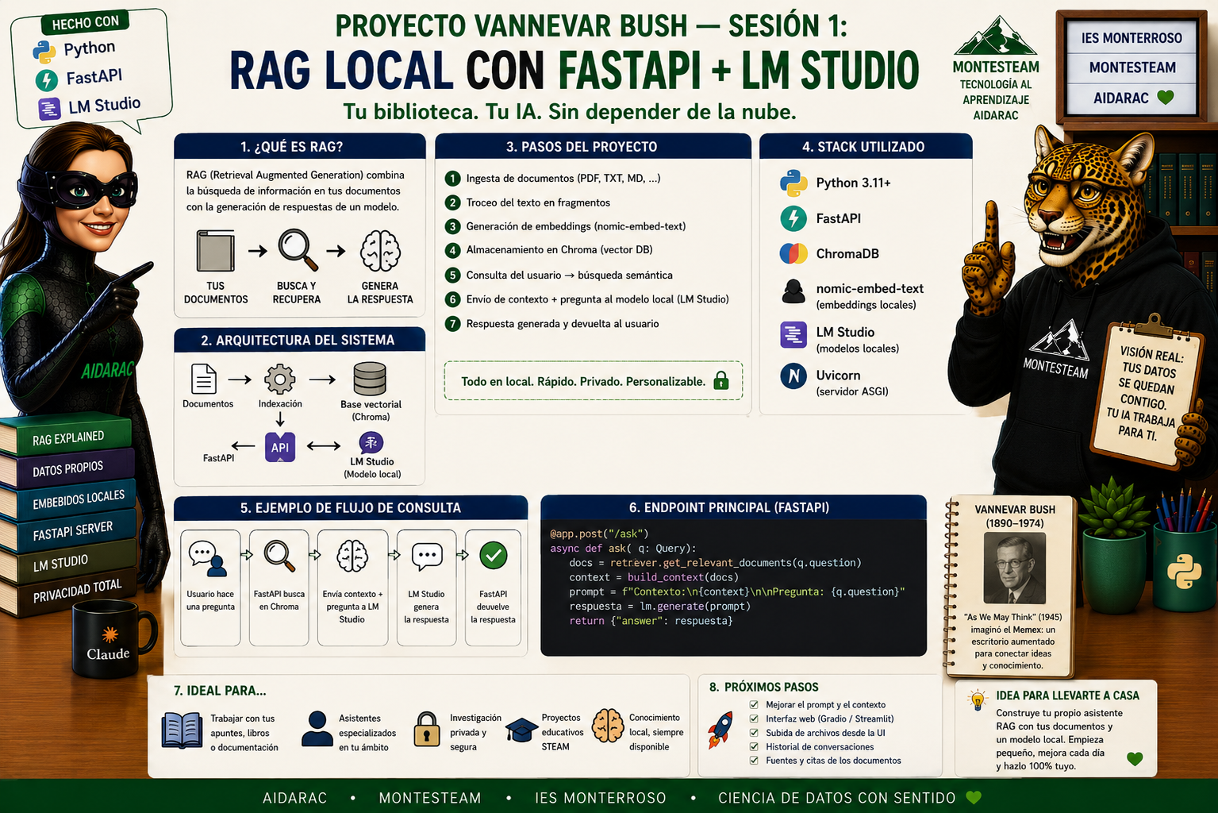
Task: Click the 3. PASOS DEL PROYECTO header
Action: click(593, 146)
